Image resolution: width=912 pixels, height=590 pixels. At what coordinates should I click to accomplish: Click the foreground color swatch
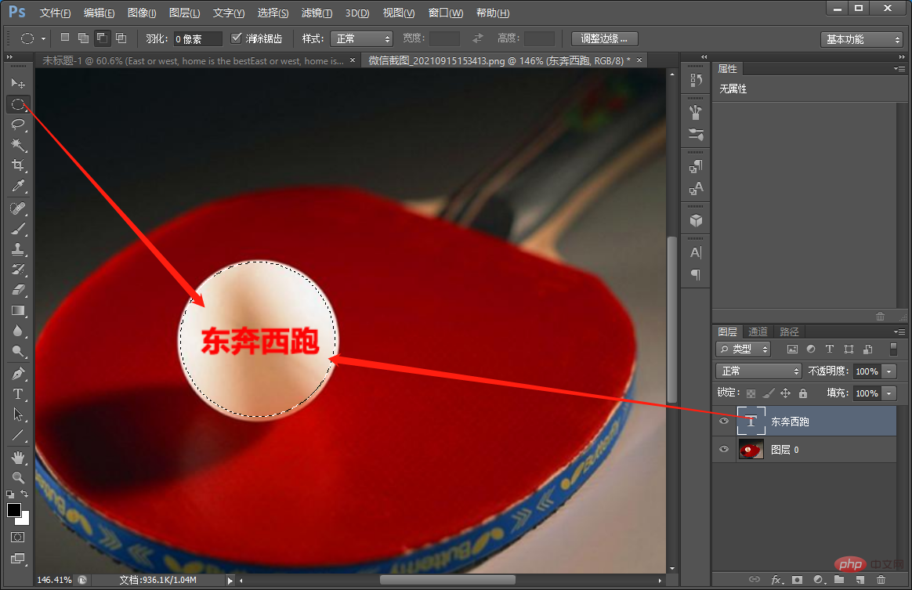tap(14, 510)
